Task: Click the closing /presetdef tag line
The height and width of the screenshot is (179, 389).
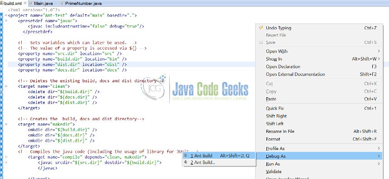Action: (38, 32)
